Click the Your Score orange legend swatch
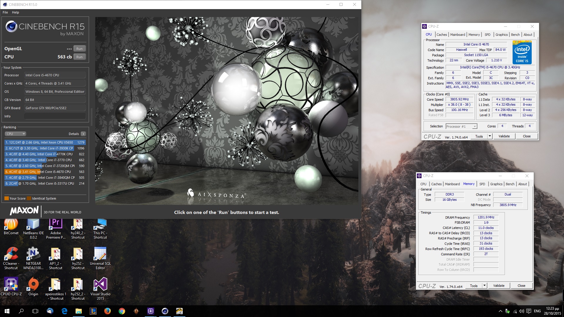Viewport: 564px width, 317px height. click(x=6, y=198)
